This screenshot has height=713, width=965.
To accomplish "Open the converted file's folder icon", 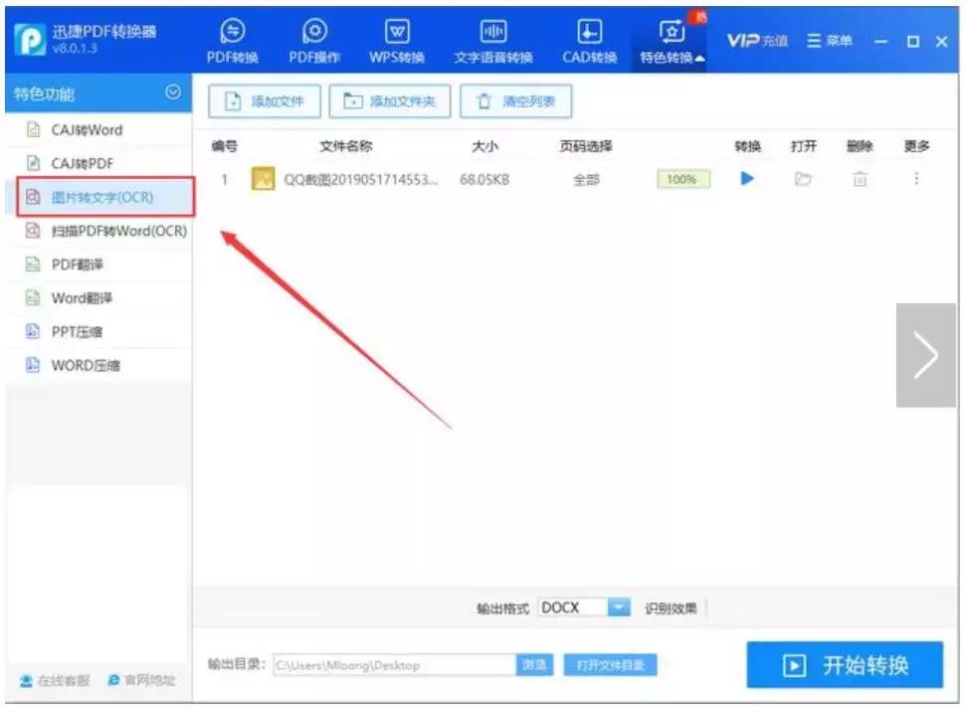I will point(803,180).
